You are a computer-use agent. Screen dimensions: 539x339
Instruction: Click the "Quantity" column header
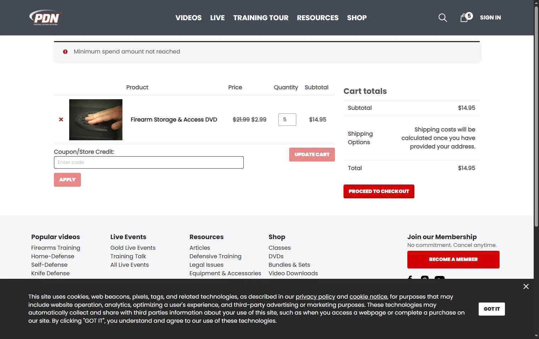[286, 87]
